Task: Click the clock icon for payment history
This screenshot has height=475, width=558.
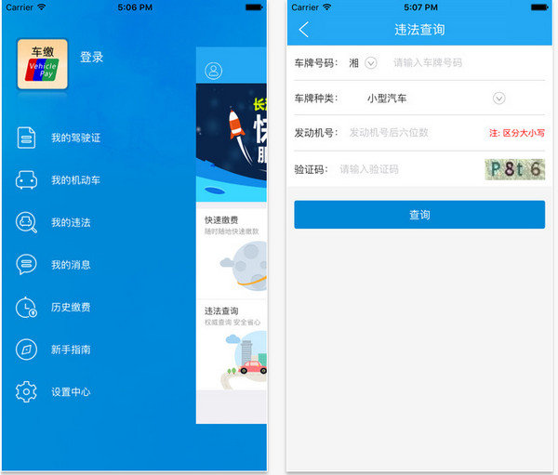Action: (26, 307)
